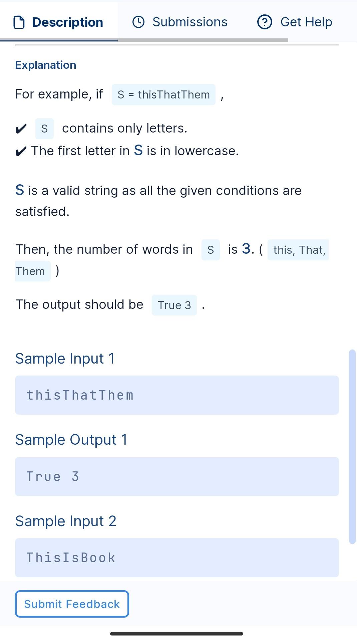357x641 pixels.
Task: Click the thisThatThem sample input box
Action: [177, 395]
